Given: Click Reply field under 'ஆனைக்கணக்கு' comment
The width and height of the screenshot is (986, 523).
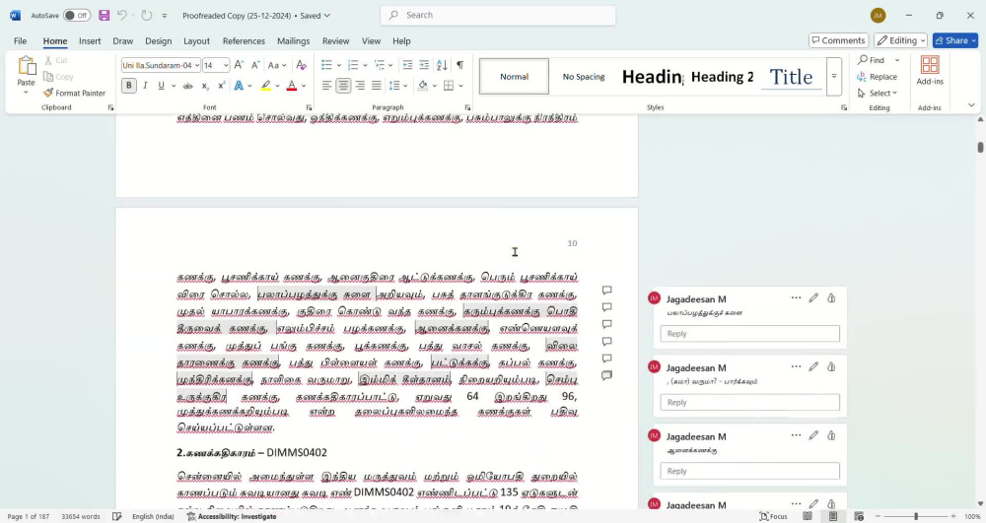Looking at the screenshot, I should tap(749, 471).
